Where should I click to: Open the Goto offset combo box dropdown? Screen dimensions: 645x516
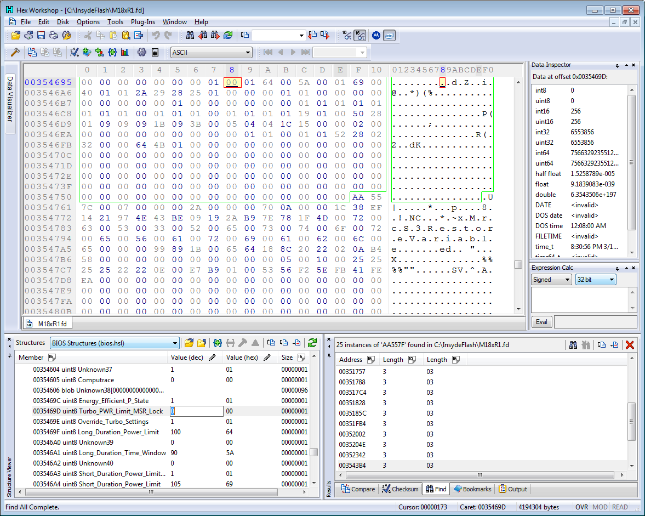click(301, 36)
